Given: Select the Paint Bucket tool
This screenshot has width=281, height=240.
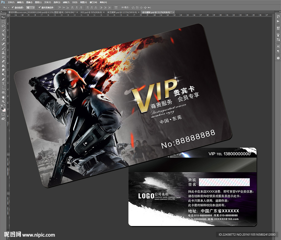Looking at the screenshot, I should (3, 66).
